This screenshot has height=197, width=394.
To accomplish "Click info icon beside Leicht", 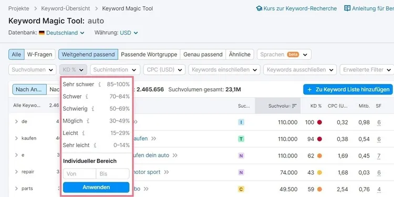I will pyautogui.click(x=84, y=133).
